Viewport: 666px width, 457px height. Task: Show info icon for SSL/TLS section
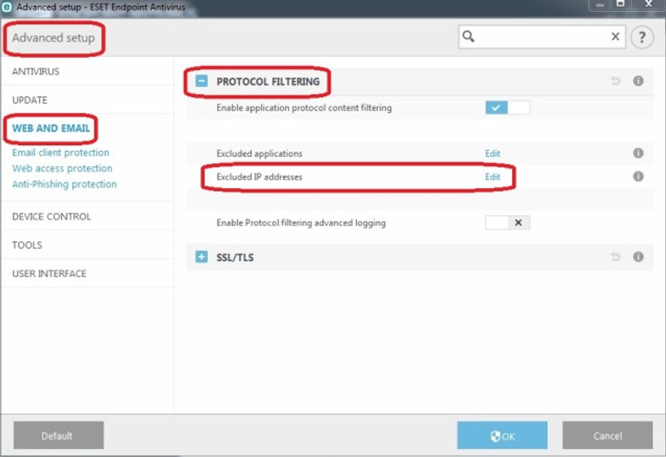638,257
